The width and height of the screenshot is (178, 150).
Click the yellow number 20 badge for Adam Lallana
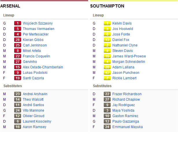pos(107,67)
